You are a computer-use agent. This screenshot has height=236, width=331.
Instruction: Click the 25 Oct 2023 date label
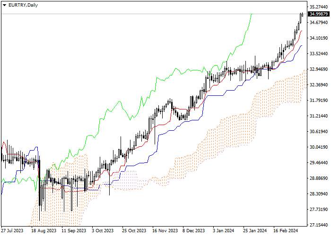pos(134,230)
